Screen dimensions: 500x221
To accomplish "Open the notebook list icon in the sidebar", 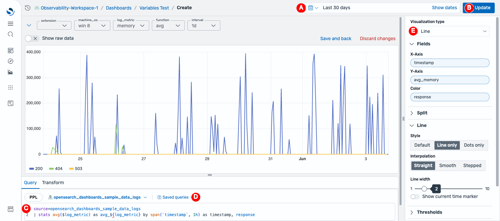I will [x=11, y=103].
